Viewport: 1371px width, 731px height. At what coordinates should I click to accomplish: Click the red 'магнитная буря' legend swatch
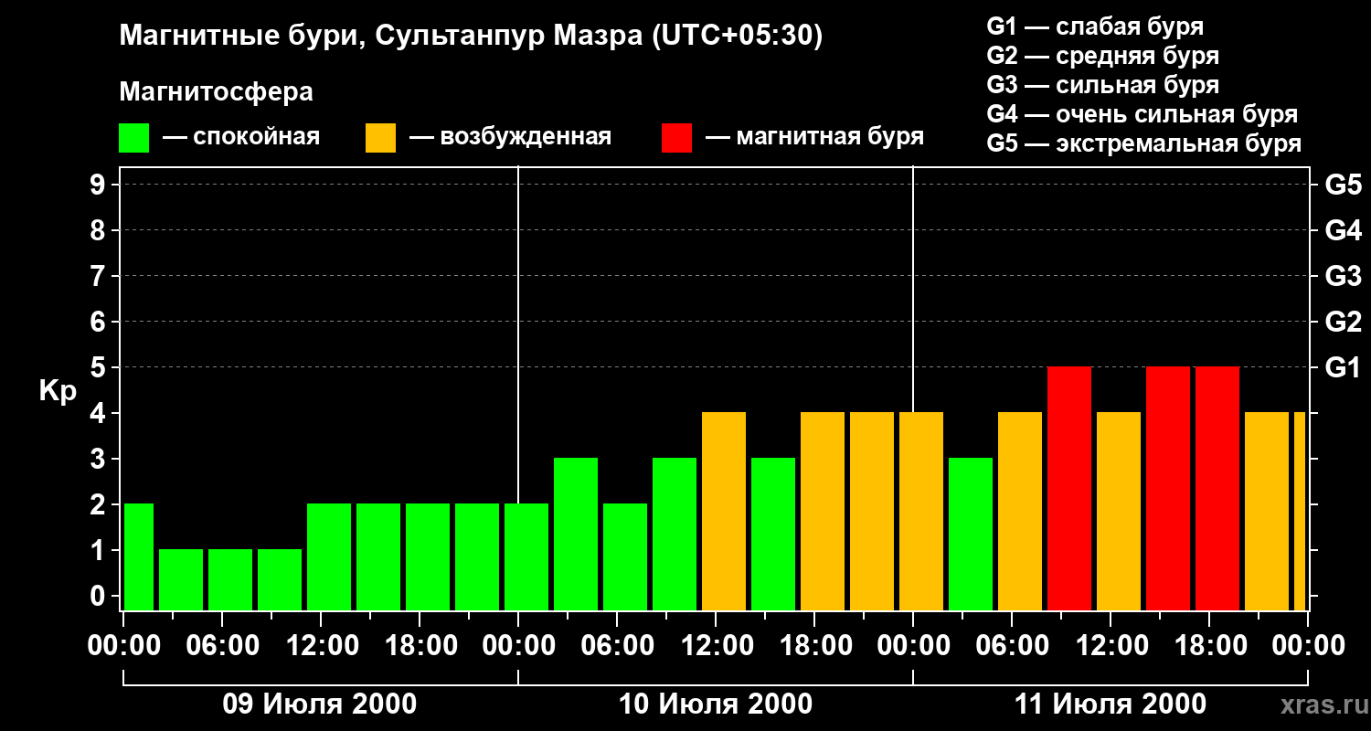click(x=677, y=138)
